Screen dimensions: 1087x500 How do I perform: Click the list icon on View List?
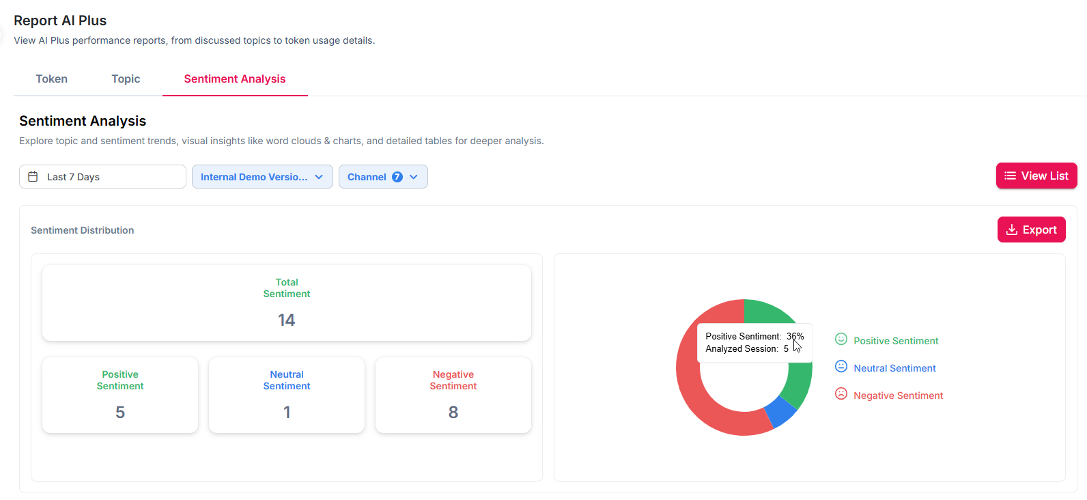click(1010, 176)
